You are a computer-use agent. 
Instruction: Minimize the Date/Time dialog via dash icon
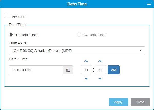(149, 4)
